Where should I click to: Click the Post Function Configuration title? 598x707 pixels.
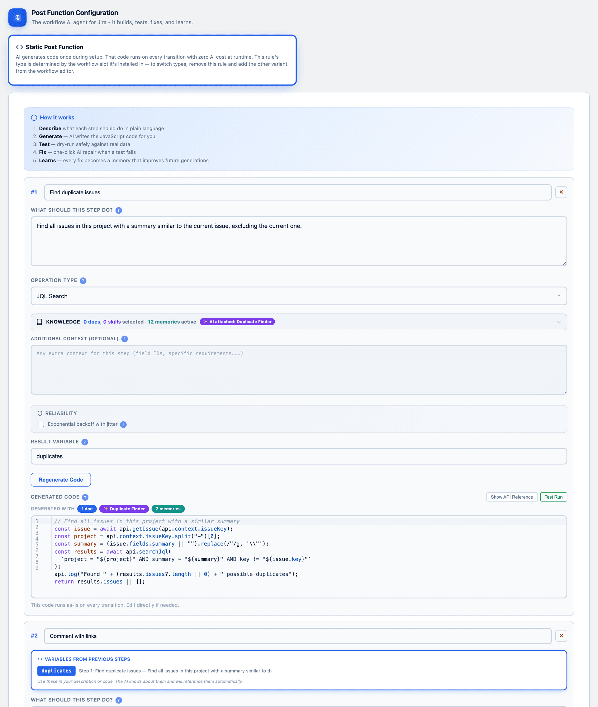click(x=75, y=12)
